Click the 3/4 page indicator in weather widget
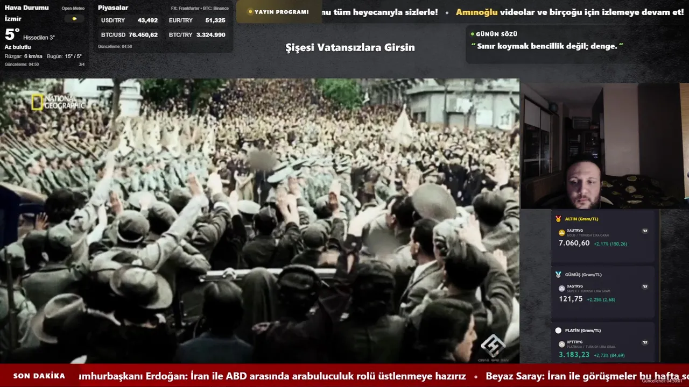This screenshot has width=689, height=387. click(82, 64)
